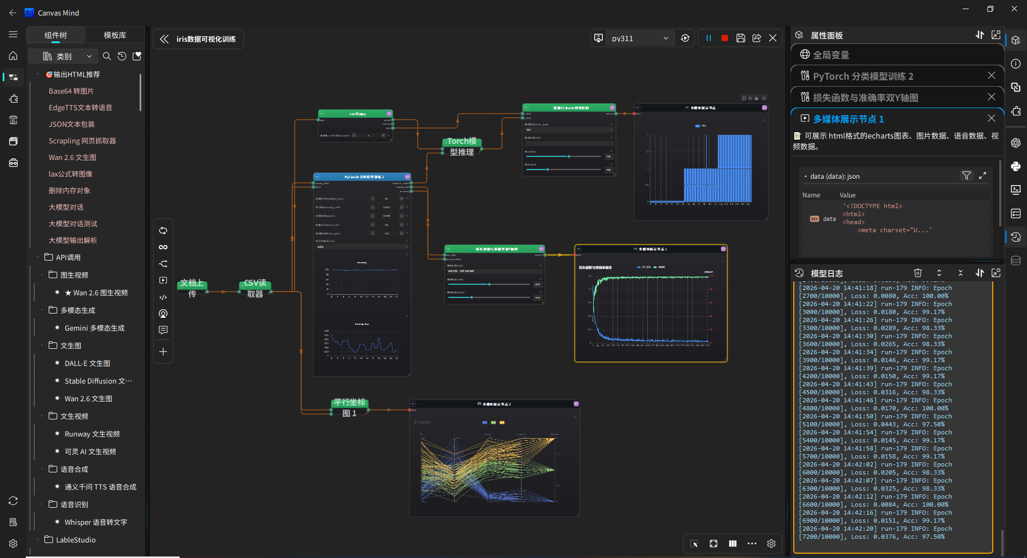Click the screen icon left of py311
The width and height of the screenshot is (1027, 558).
[599, 38]
